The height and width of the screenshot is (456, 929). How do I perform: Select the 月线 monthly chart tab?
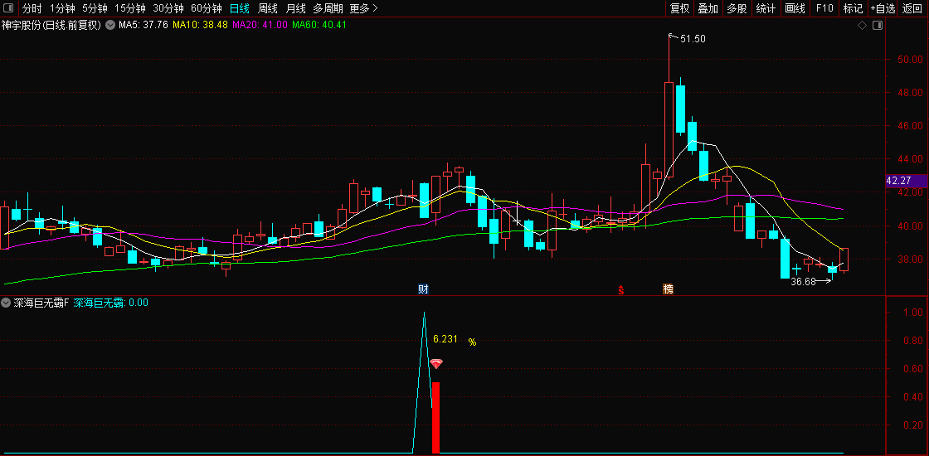pos(295,8)
